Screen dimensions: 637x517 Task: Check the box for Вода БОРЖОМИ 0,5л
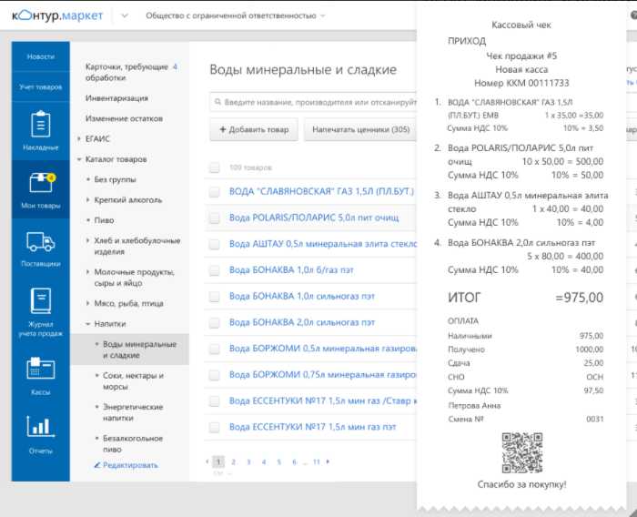coord(215,349)
